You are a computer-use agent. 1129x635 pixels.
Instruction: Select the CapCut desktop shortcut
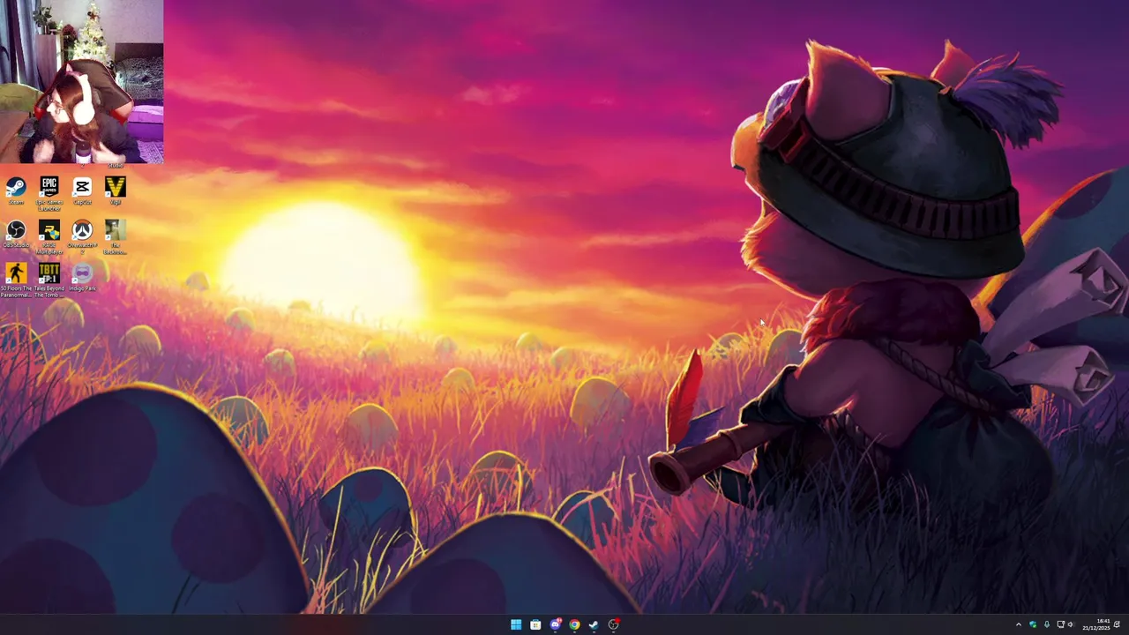pos(82,190)
